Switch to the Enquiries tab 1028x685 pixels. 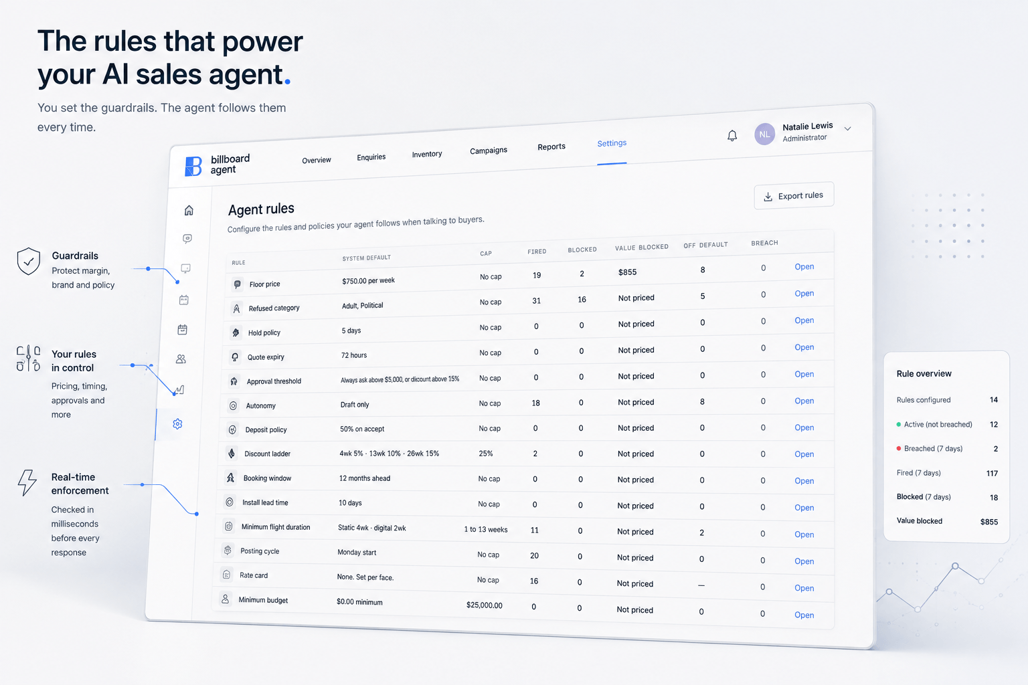click(371, 157)
